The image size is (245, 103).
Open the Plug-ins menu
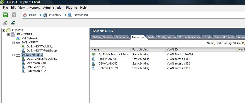pyautogui.click(x=72, y=8)
